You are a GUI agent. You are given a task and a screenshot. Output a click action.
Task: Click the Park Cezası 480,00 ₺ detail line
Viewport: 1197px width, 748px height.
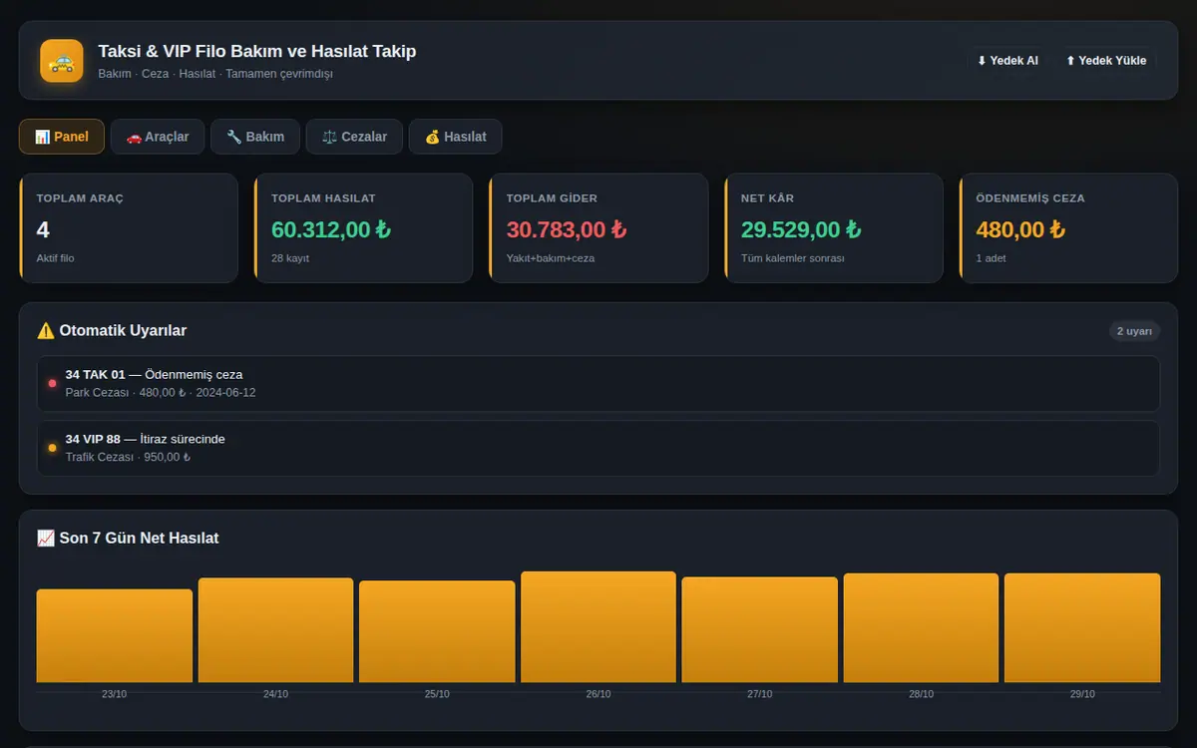161,393
